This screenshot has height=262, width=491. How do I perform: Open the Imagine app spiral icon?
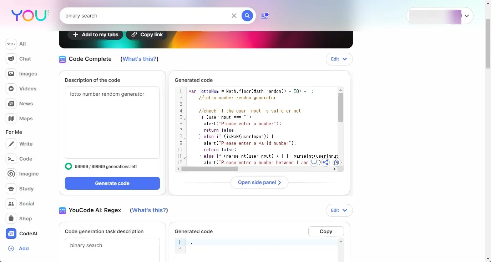pyautogui.click(x=11, y=174)
